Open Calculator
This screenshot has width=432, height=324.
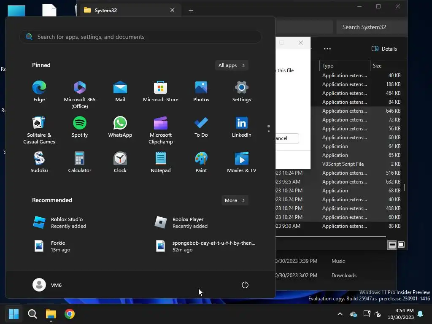tap(80, 162)
